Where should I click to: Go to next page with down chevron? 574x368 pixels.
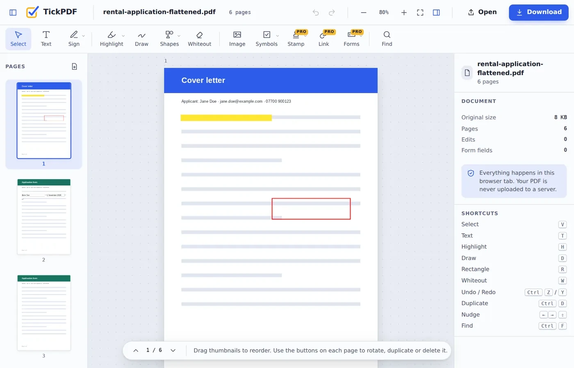tap(173, 350)
